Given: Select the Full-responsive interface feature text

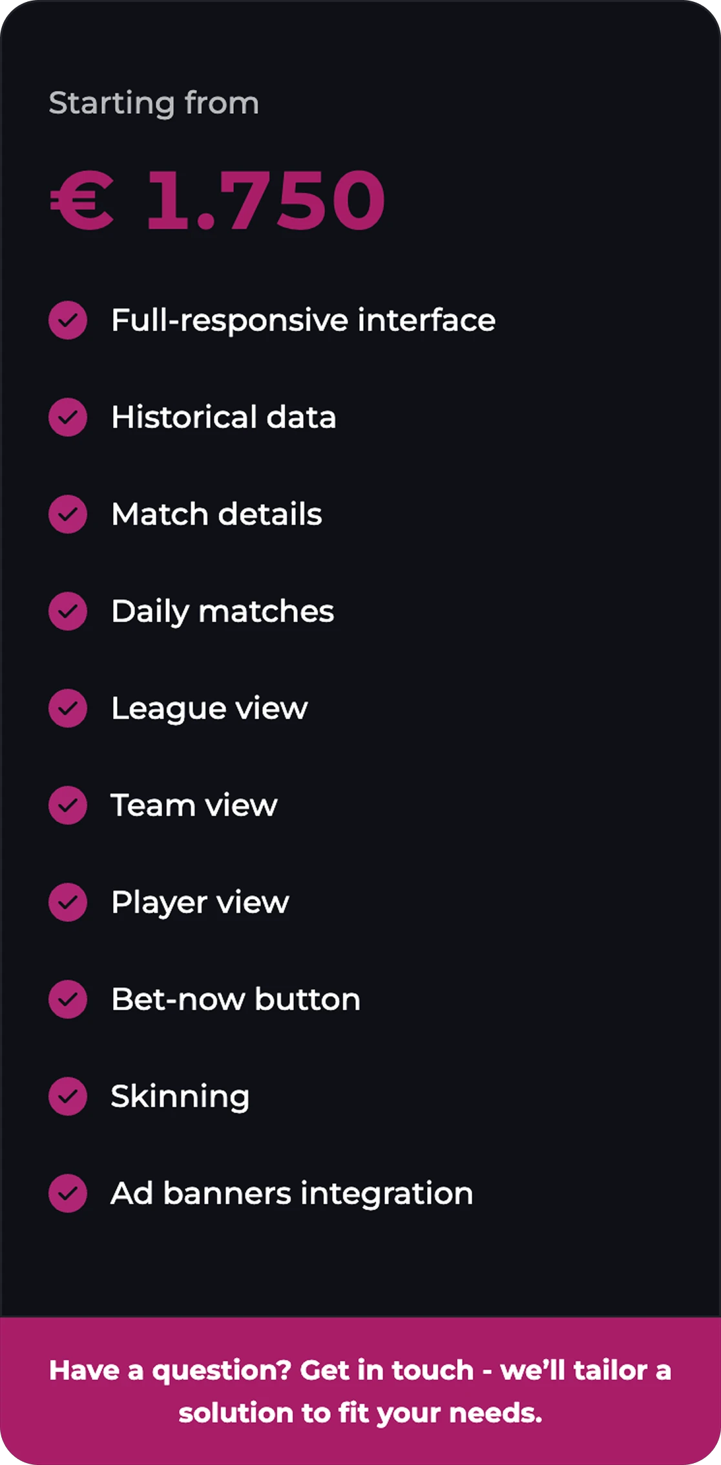Looking at the screenshot, I should pos(303,320).
